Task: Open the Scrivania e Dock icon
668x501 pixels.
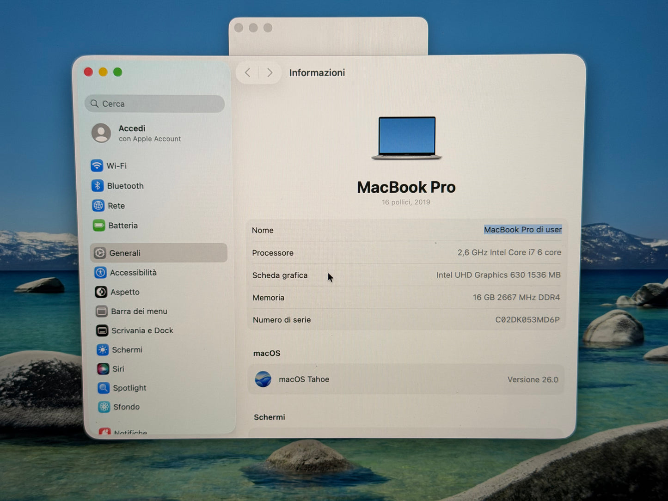Action: point(102,330)
